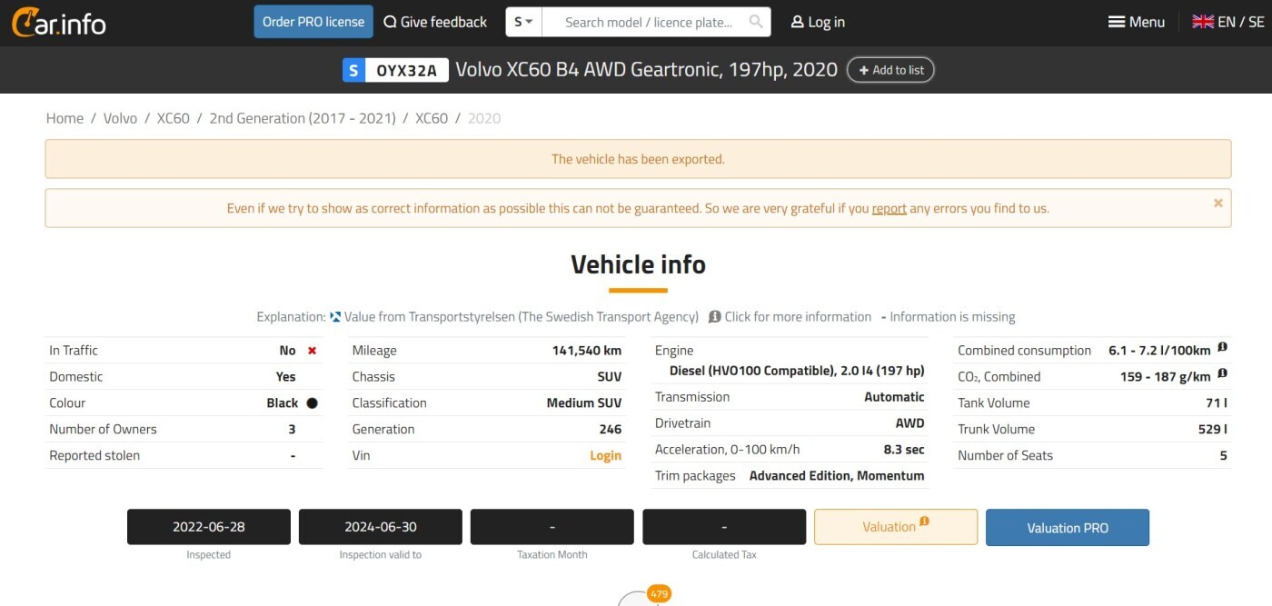Open the XC60 breadcrumb before 2020
The image size is (1272, 606).
pos(432,118)
